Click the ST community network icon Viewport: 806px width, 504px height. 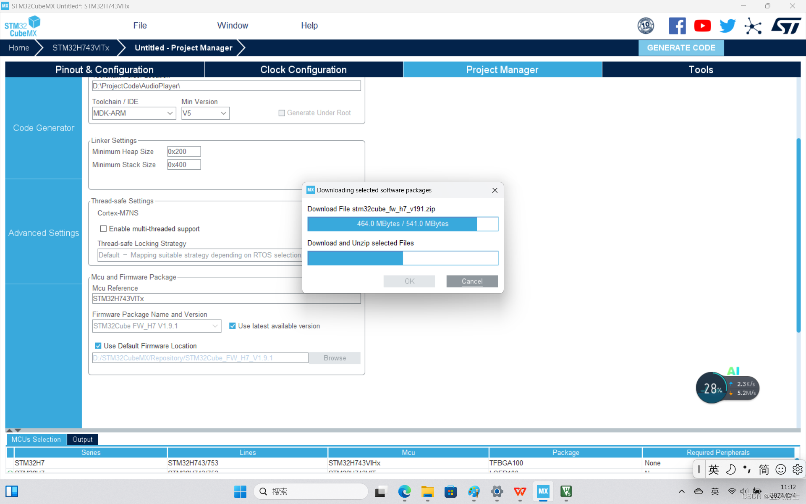point(753,26)
